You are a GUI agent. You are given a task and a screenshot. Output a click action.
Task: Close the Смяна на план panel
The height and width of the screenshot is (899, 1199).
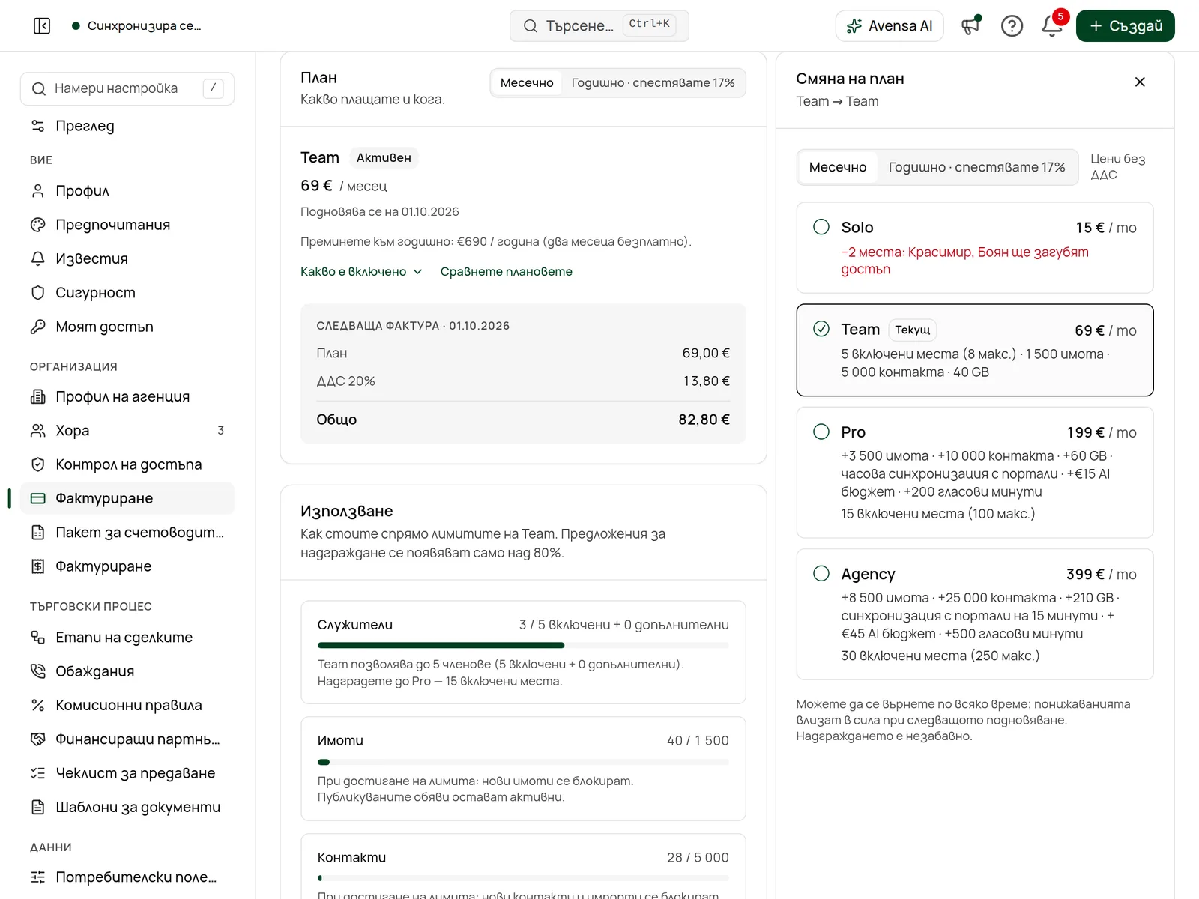coord(1140,82)
